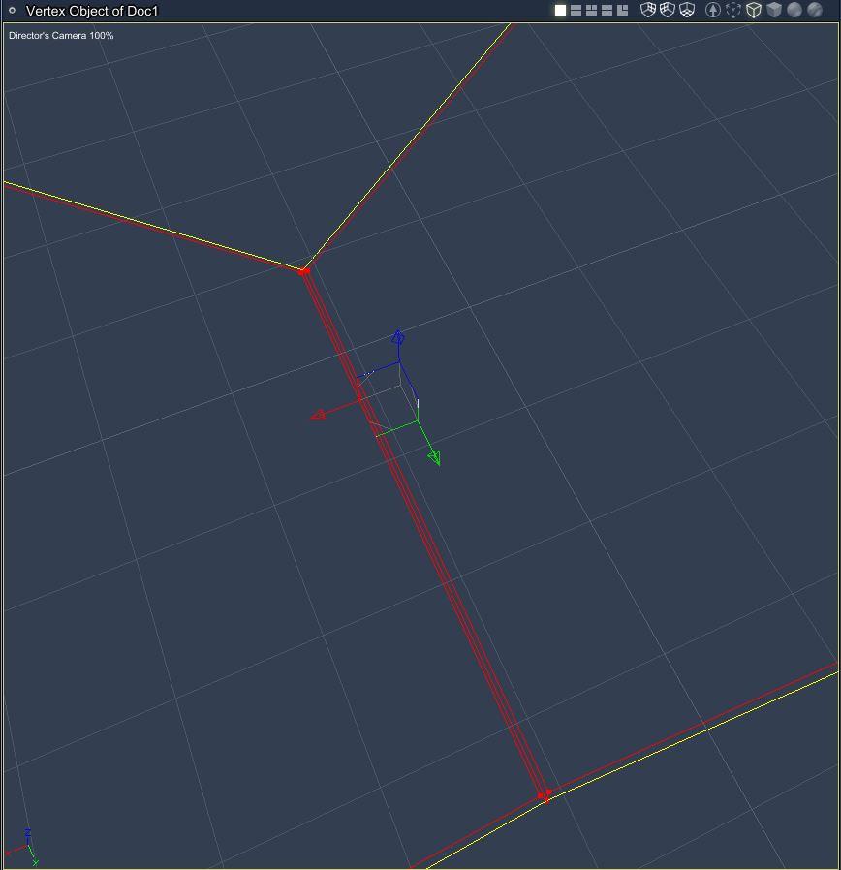The width and height of the screenshot is (841, 870).
Task: Open interactive renderer settings arrow icon
Action: point(713,10)
